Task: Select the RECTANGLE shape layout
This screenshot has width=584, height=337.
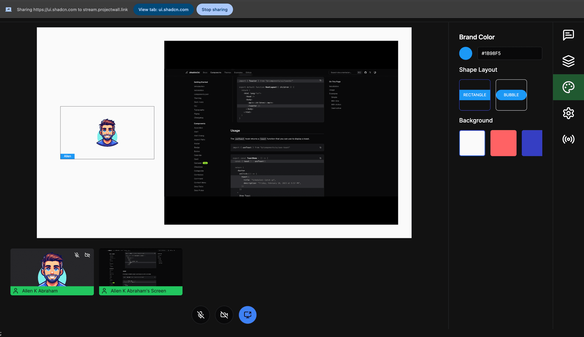Action: [x=474, y=95]
